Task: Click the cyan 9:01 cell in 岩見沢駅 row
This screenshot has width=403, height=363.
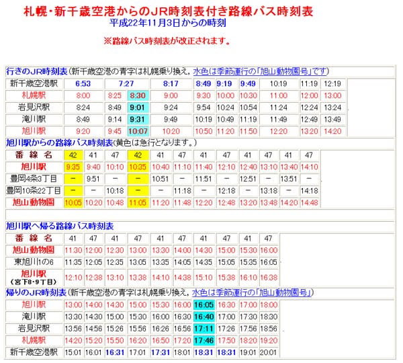Action: 138,108
